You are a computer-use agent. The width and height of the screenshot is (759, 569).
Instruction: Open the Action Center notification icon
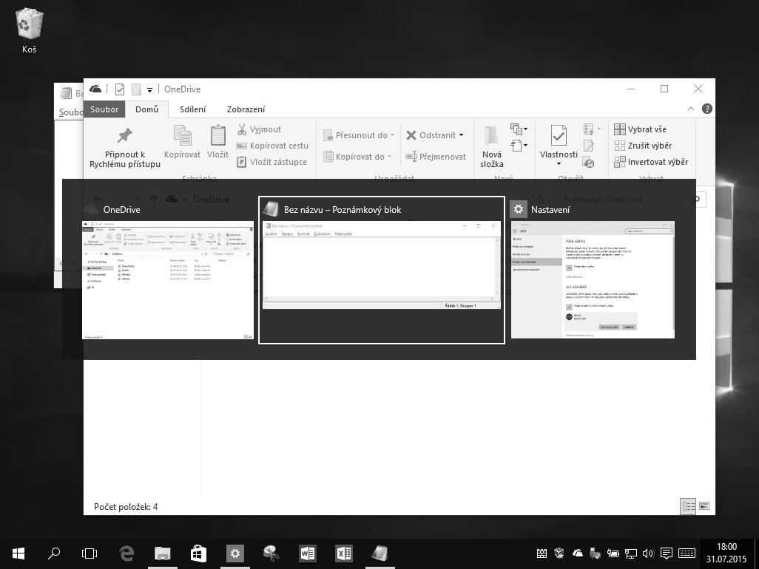click(666, 553)
